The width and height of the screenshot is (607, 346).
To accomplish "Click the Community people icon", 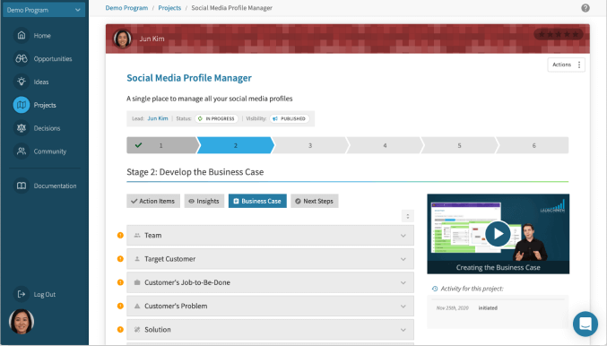I will click(22, 151).
